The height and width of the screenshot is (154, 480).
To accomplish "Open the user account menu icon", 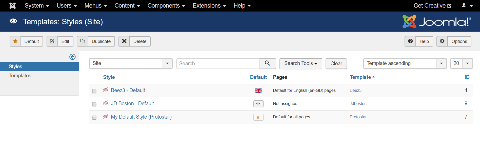I will (467, 6).
